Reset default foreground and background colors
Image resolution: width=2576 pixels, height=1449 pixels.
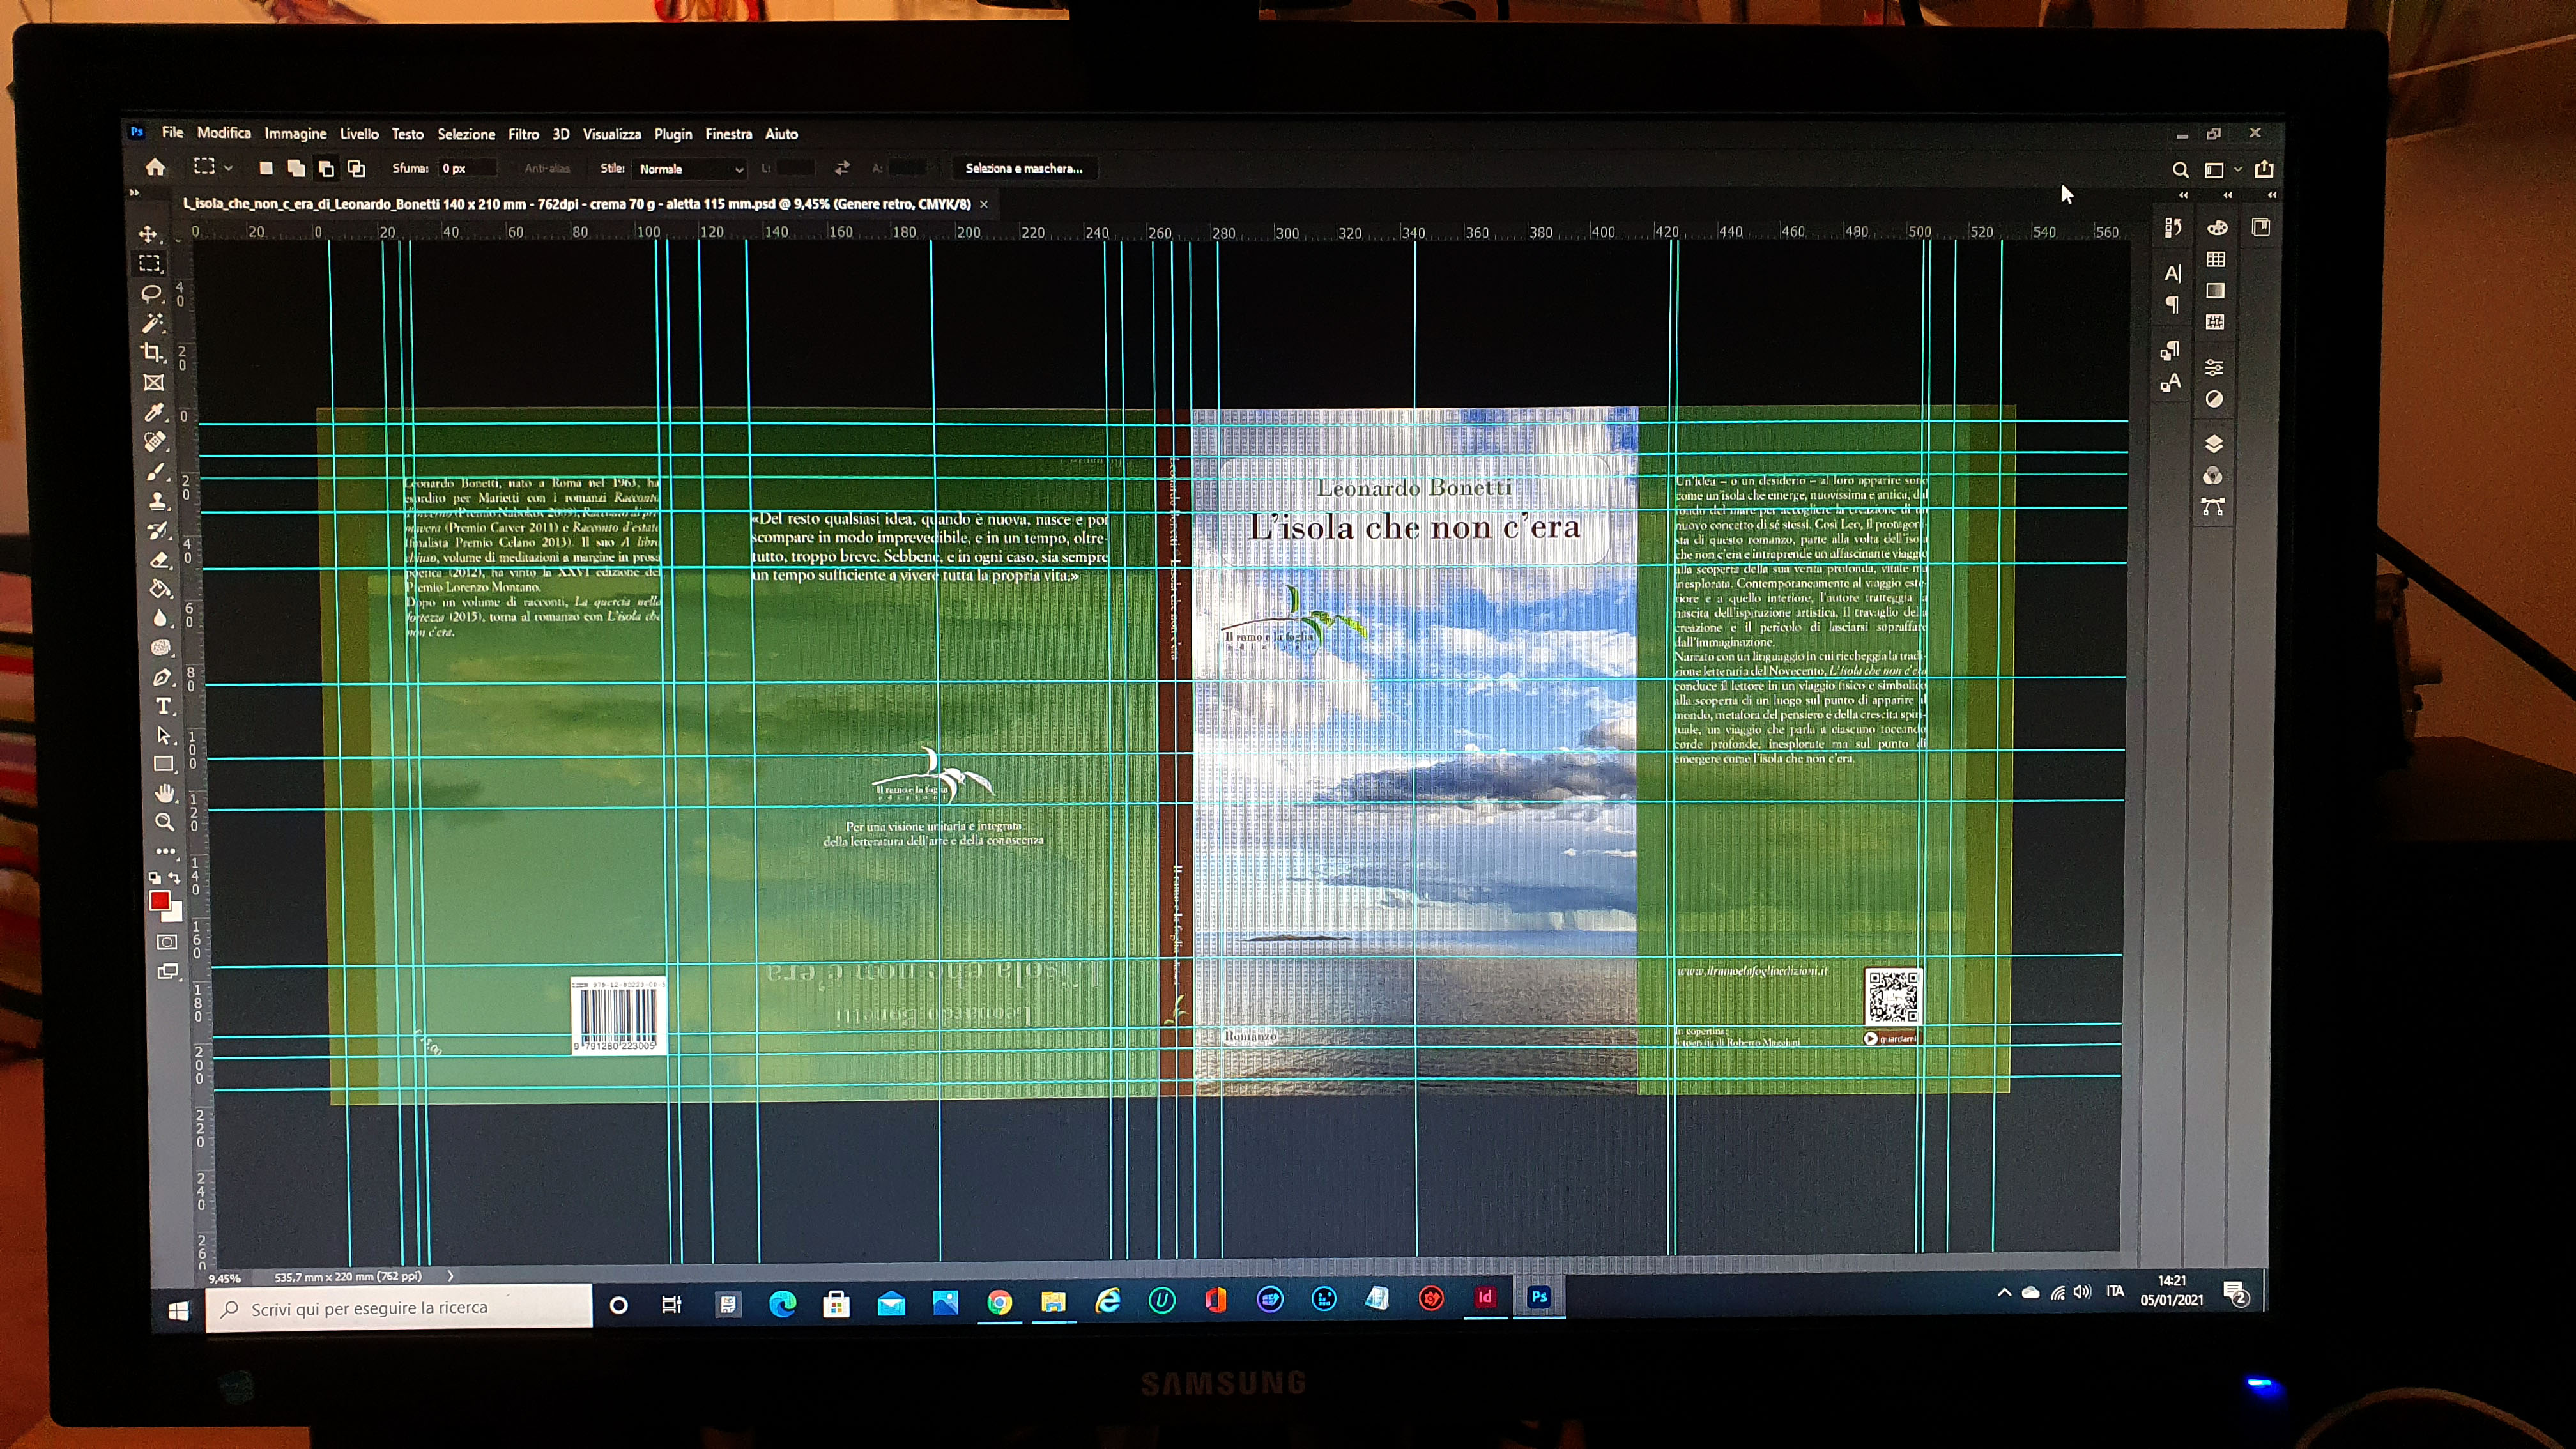point(154,877)
